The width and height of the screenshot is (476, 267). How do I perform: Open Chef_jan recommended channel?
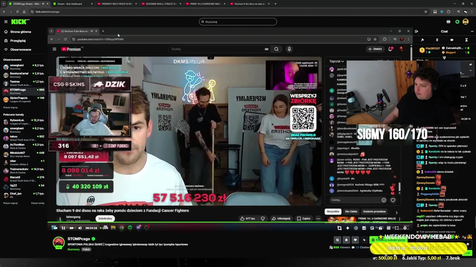[x=23, y=195]
